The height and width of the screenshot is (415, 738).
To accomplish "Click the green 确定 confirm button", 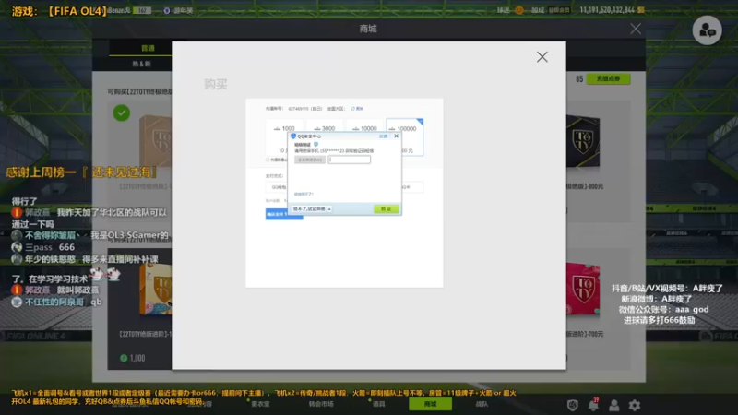I will click(386, 209).
